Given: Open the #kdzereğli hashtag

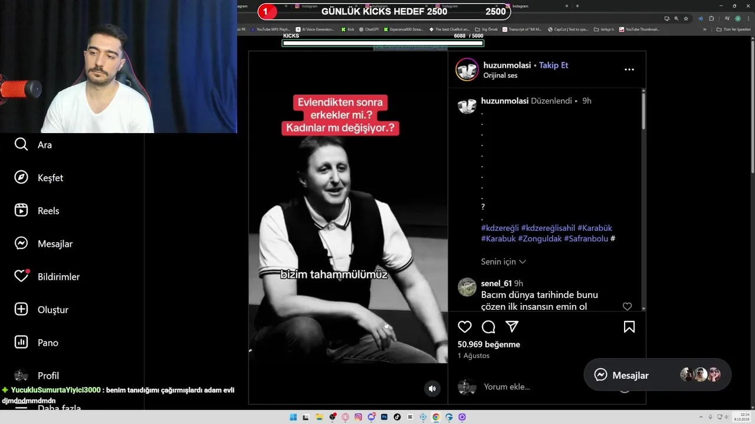Looking at the screenshot, I should pos(500,228).
